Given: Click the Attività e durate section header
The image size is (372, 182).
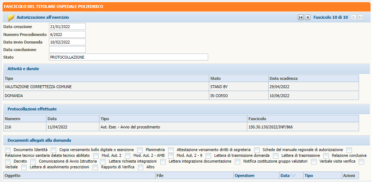Looking at the screenshot, I should coord(187,69).
